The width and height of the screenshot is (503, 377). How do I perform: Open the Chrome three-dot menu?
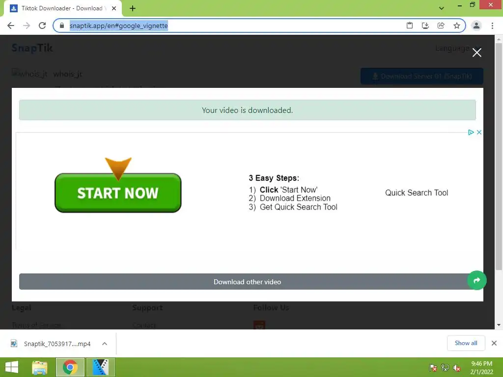click(492, 26)
